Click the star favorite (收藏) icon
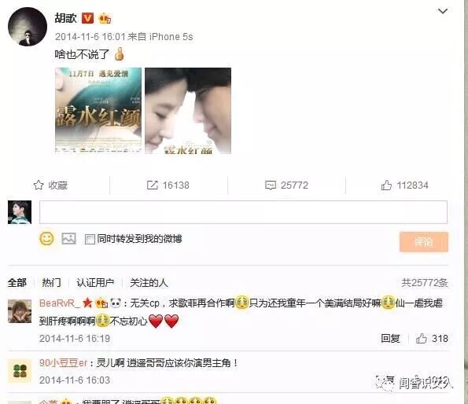This screenshot has width=468, height=404. tap(39, 185)
